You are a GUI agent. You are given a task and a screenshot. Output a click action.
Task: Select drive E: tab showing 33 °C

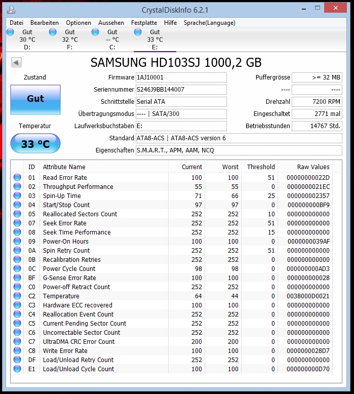[155, 40]
